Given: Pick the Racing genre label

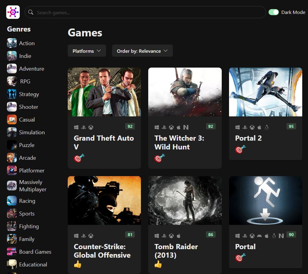Looking at the screenshot, I should [27, 201].
